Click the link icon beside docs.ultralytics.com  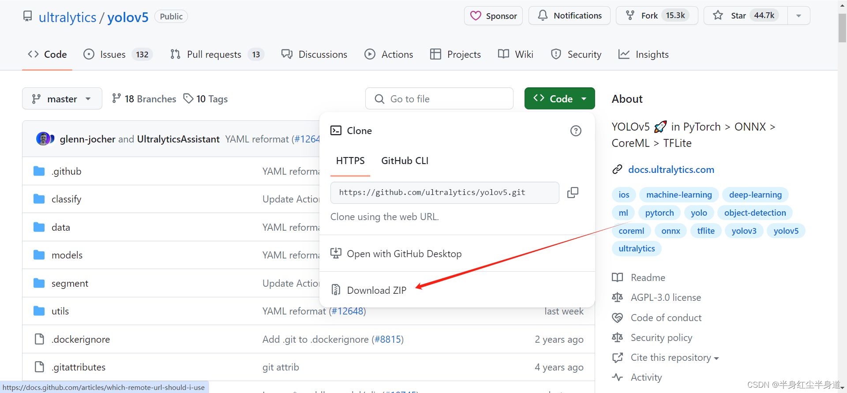(x=617, y=169)
